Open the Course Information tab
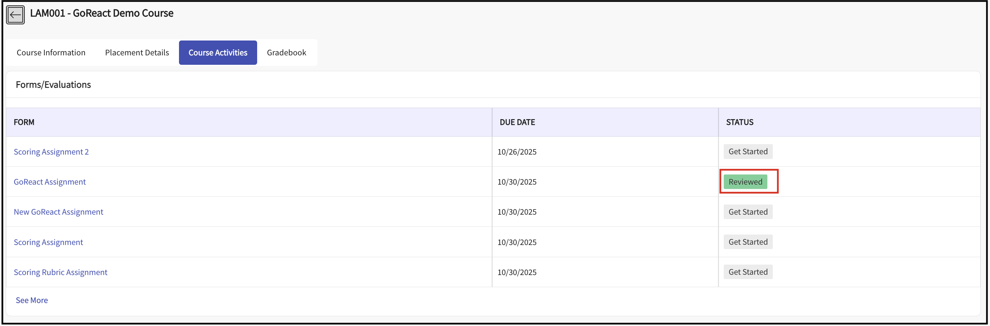 point(51,53)
